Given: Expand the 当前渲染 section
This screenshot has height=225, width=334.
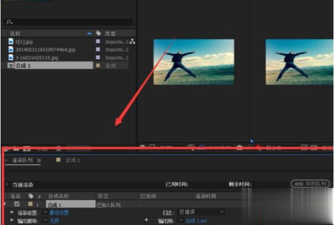Looking at the screenshot, I should (6, 185).
